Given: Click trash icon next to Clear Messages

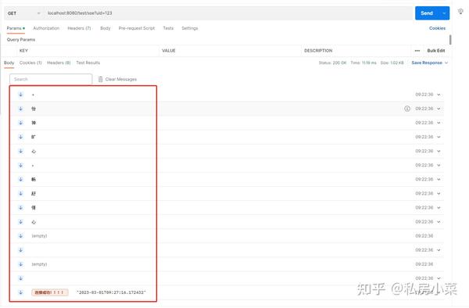Looking at the screenshot, I should click(101, 79).
